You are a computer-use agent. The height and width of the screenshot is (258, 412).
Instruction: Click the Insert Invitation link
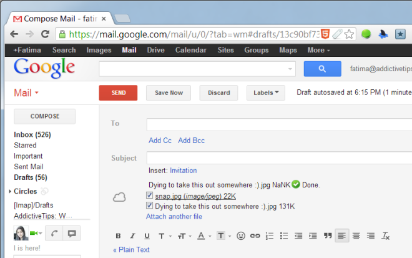(x=183, y=171)
